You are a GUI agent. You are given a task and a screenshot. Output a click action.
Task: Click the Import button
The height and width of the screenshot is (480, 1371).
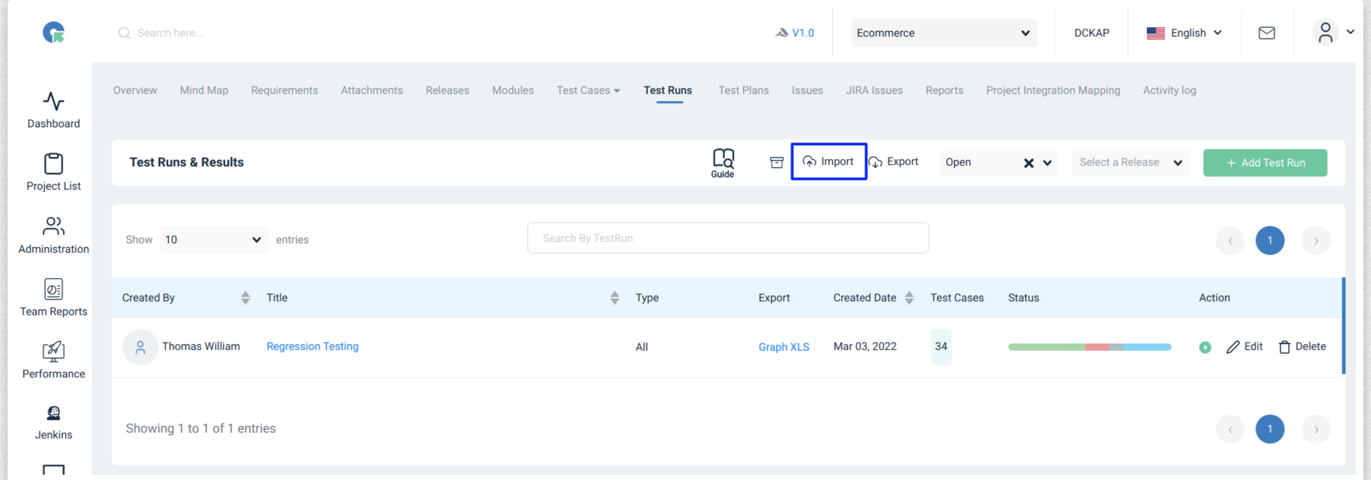click(x=828, y=161)
